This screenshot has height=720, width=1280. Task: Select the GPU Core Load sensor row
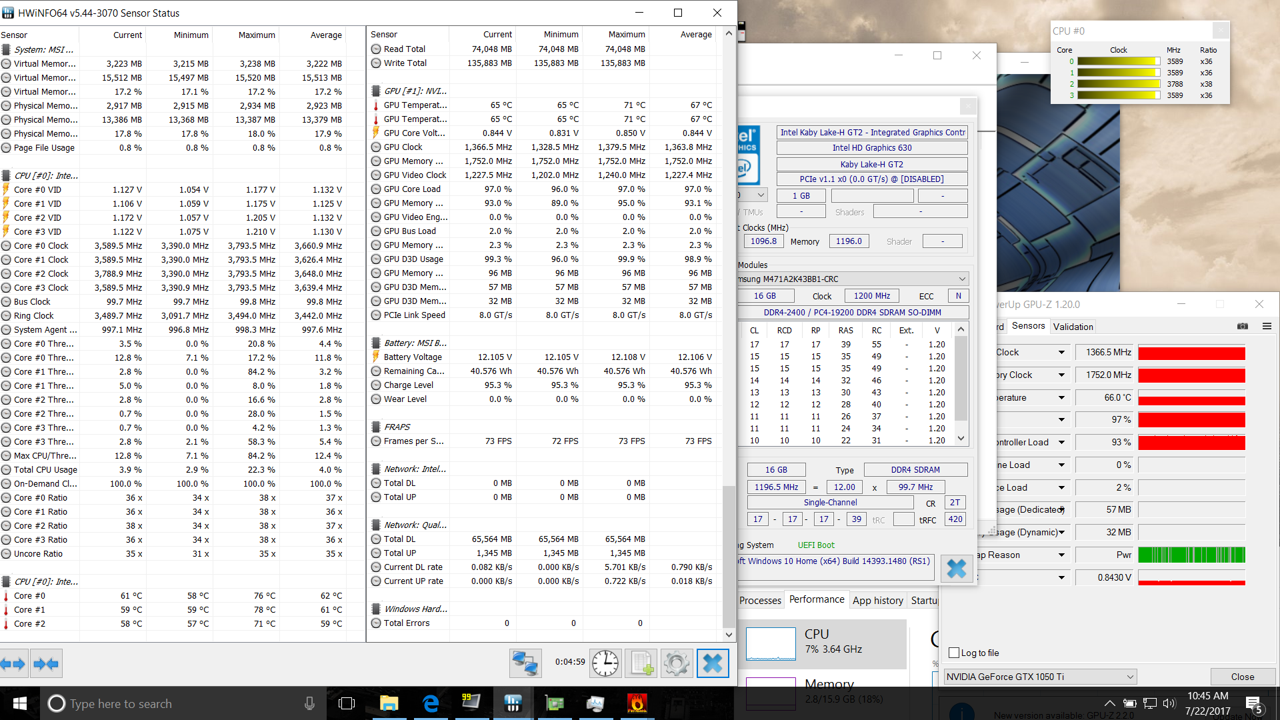point(542,189)
